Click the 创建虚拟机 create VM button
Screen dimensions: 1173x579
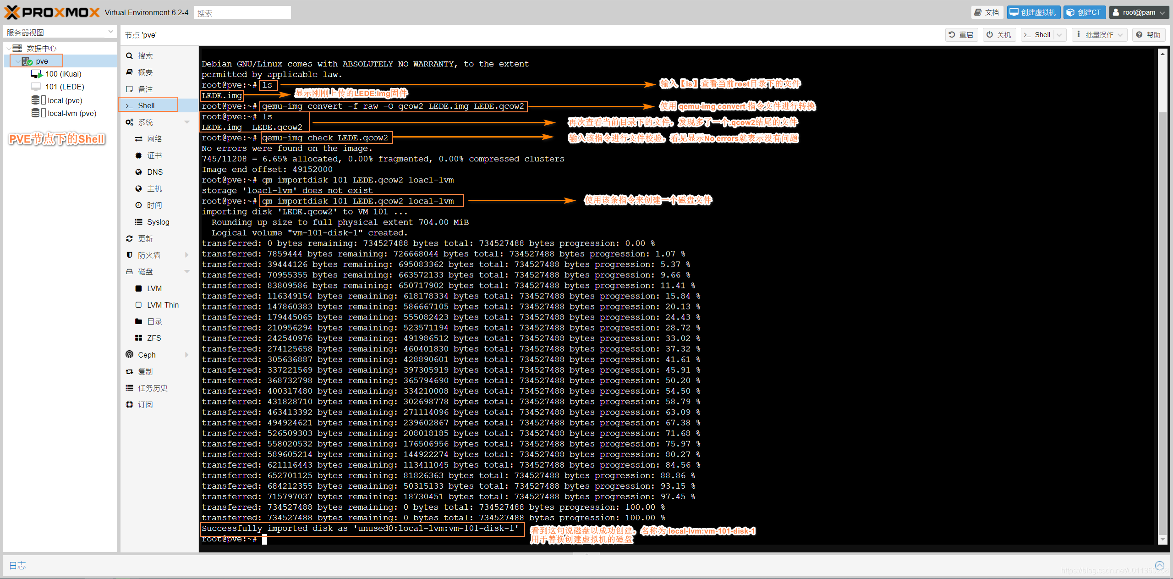coord(1033,12)
